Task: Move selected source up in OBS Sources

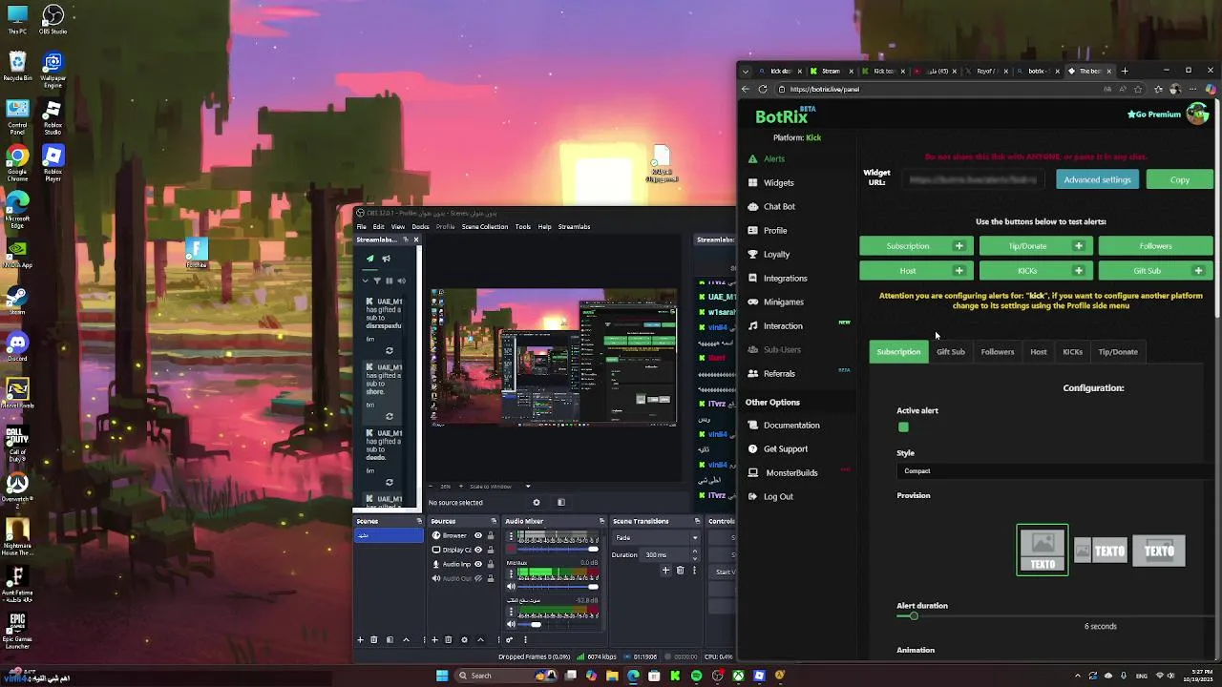Action: pos(480,639)
